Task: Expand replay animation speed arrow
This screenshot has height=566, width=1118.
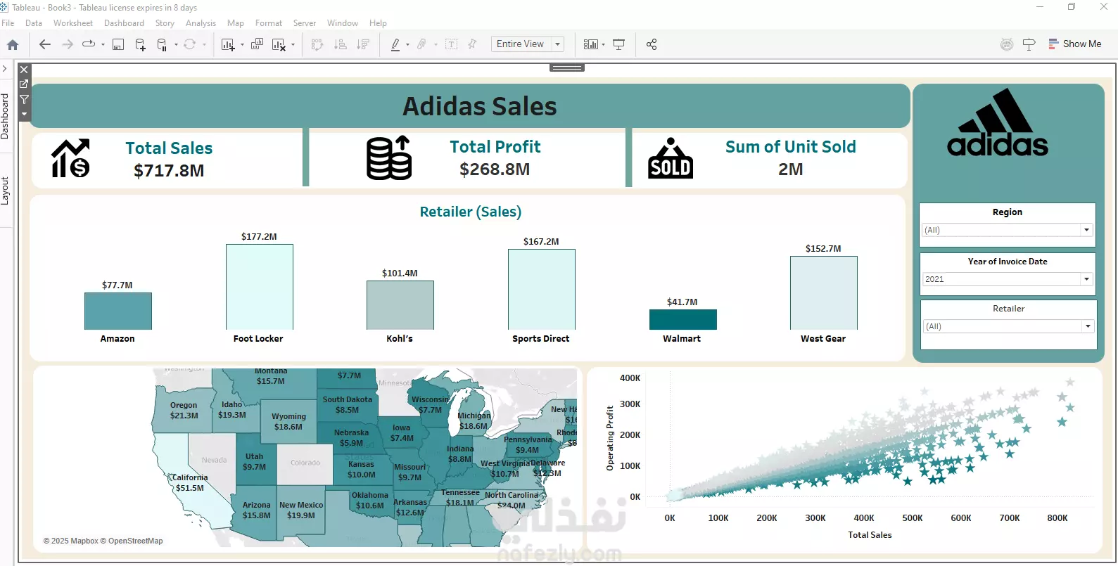Action: 103,44
